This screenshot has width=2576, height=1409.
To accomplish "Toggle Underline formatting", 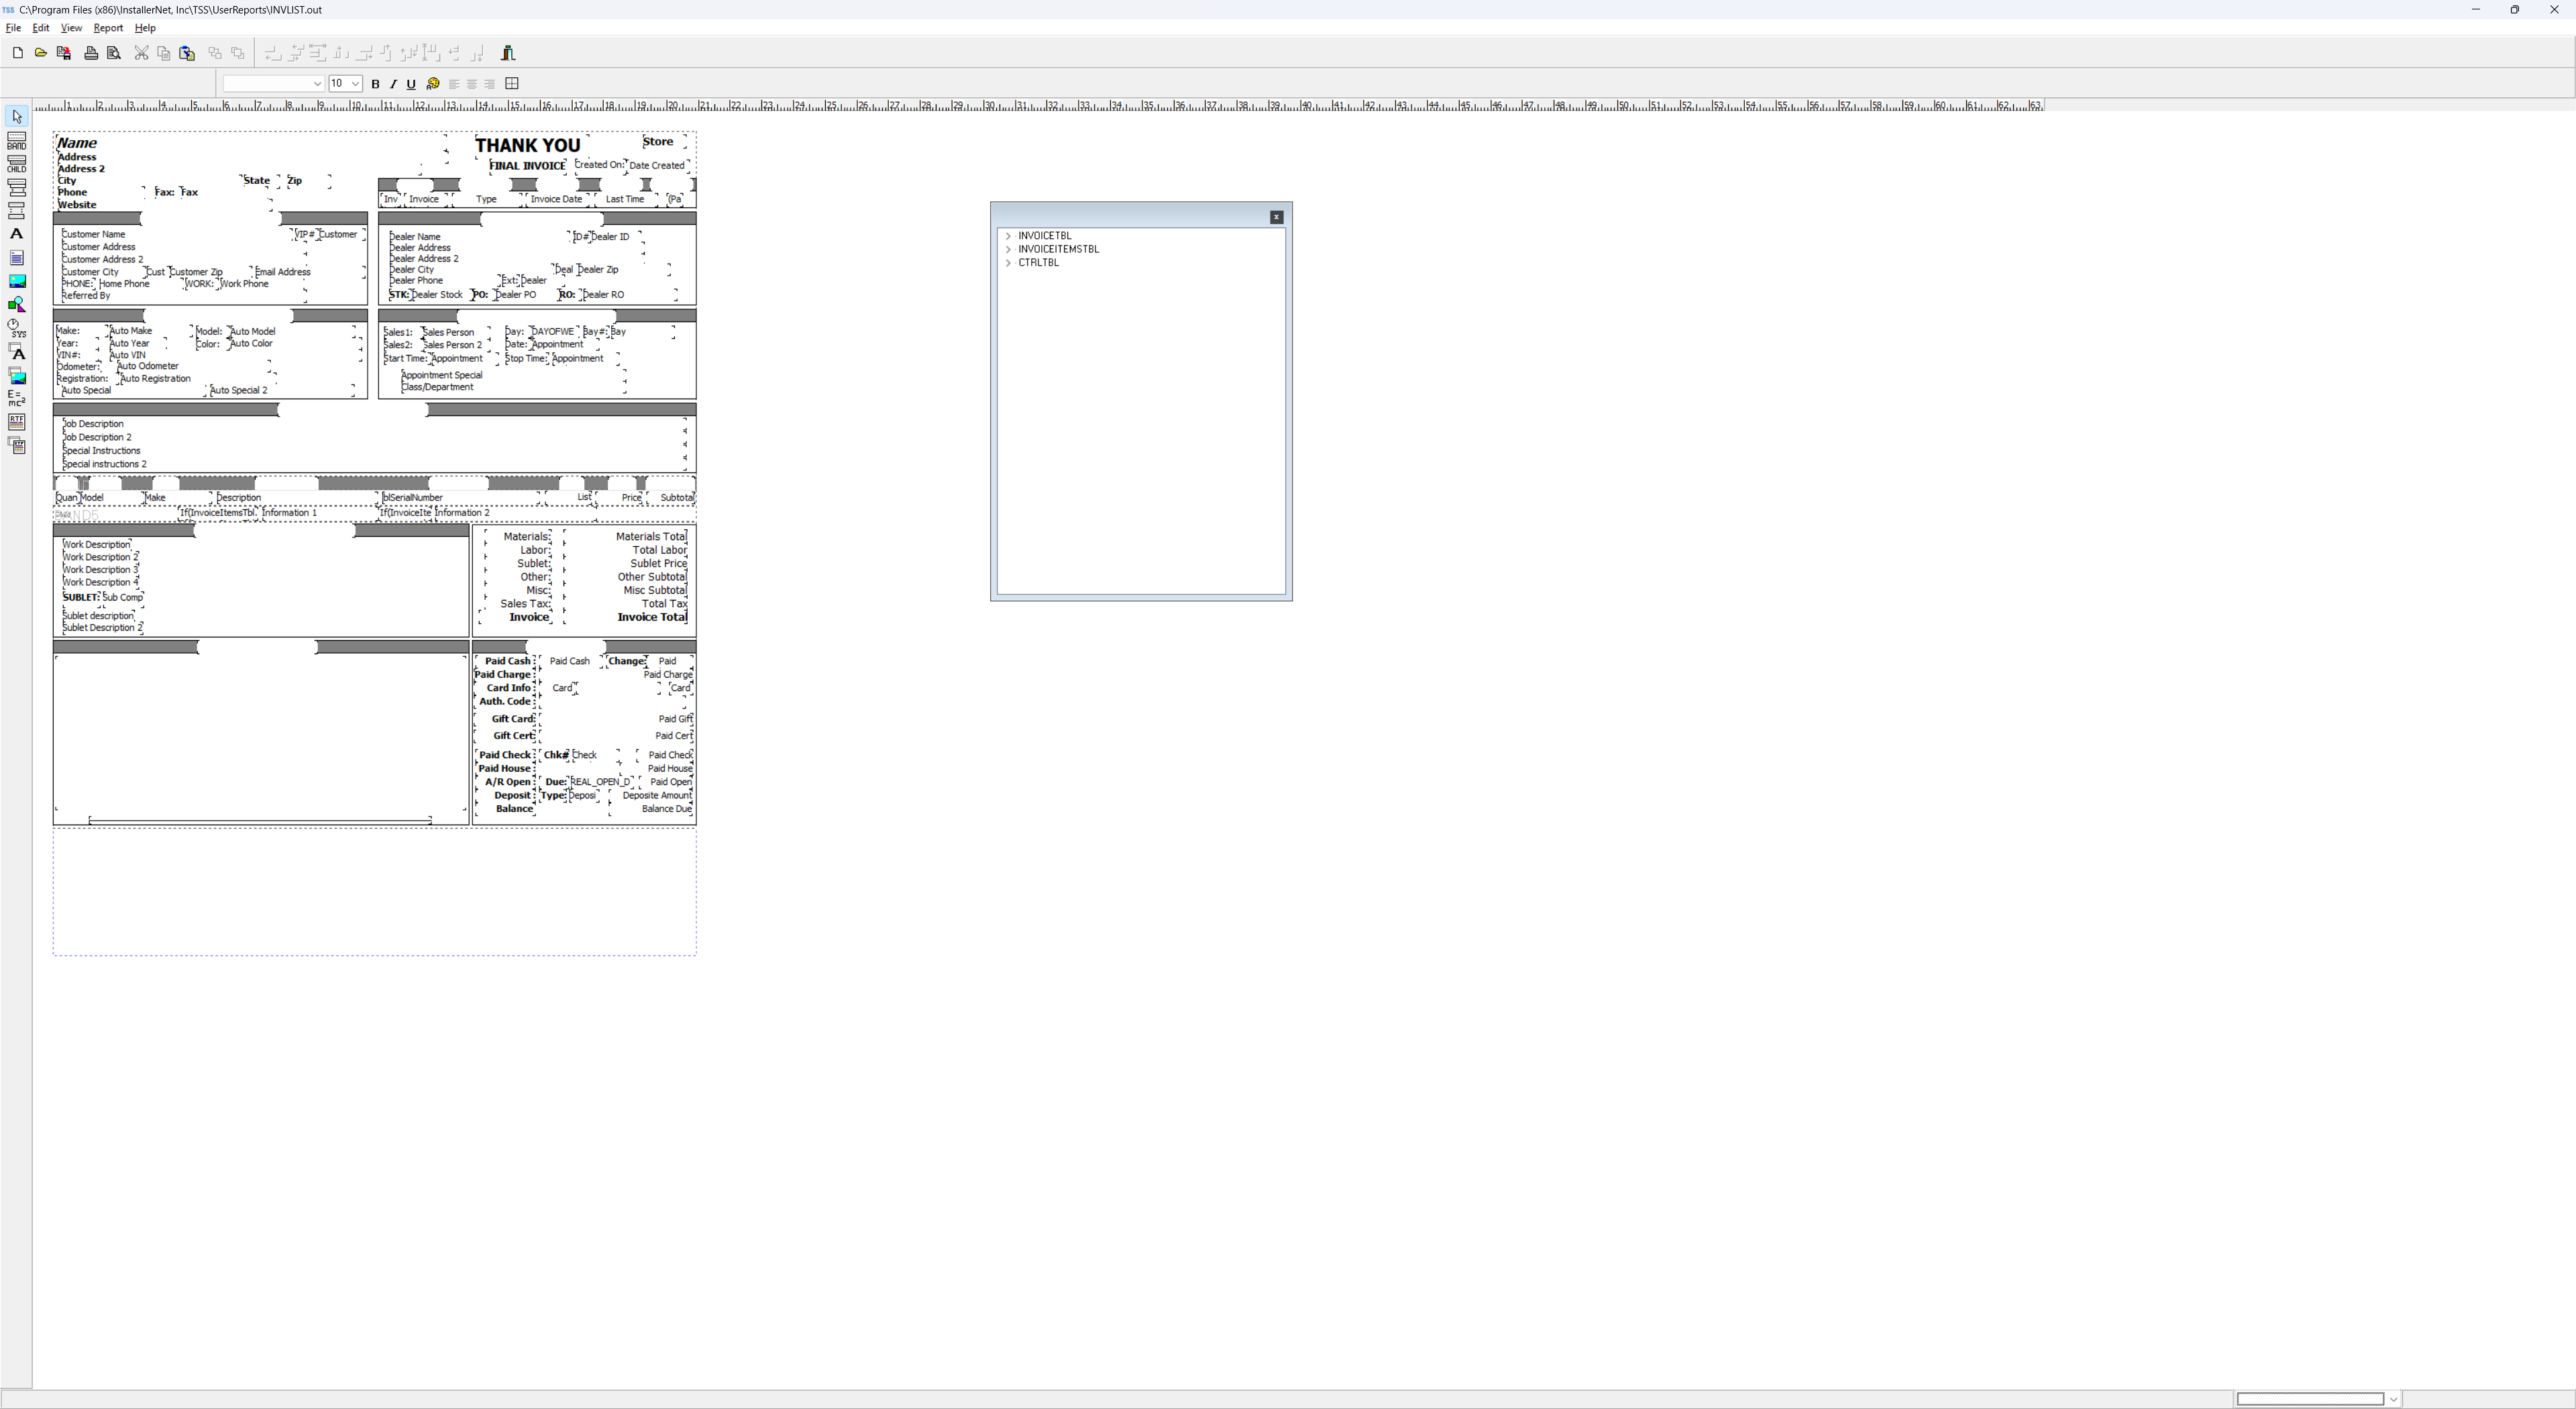I will point(411,84).
